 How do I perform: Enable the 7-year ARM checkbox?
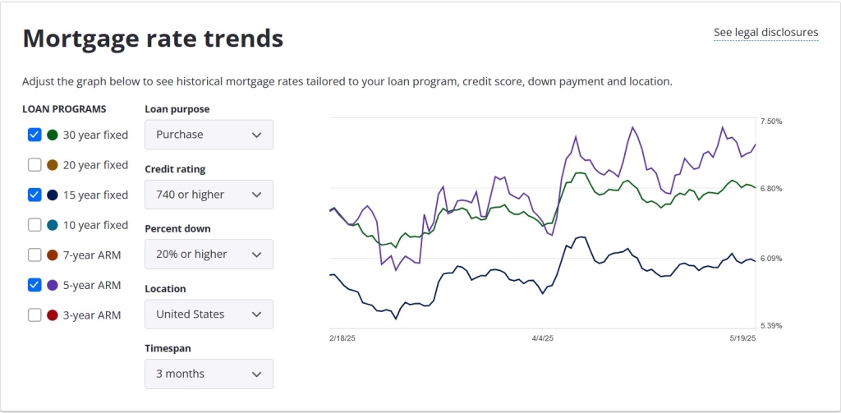(34, 255)
